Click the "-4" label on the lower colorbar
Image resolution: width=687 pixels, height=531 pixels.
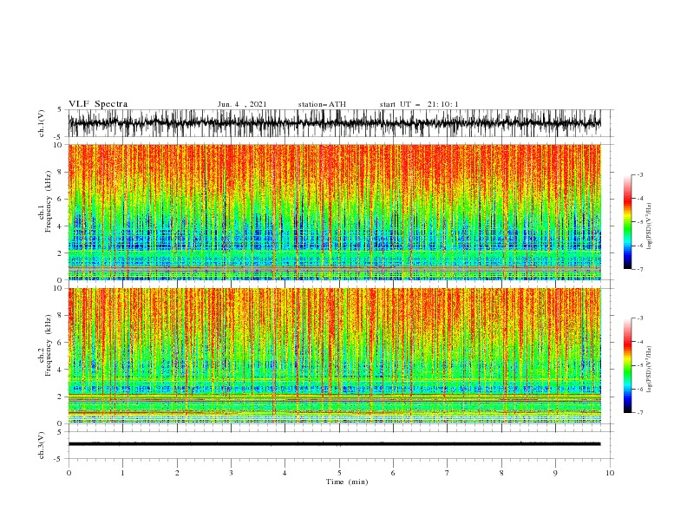click(x=640, y=342)
